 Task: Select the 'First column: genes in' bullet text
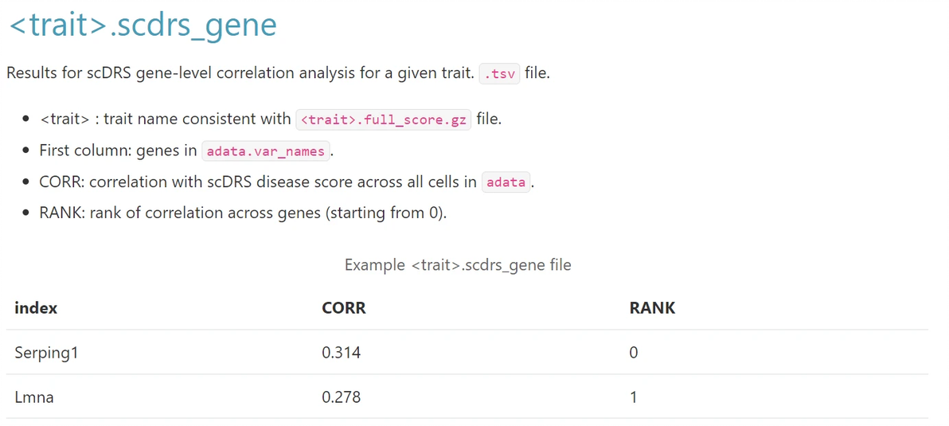[118, 150]
